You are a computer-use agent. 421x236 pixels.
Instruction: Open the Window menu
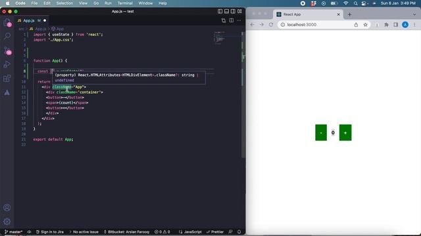point(145,3)
